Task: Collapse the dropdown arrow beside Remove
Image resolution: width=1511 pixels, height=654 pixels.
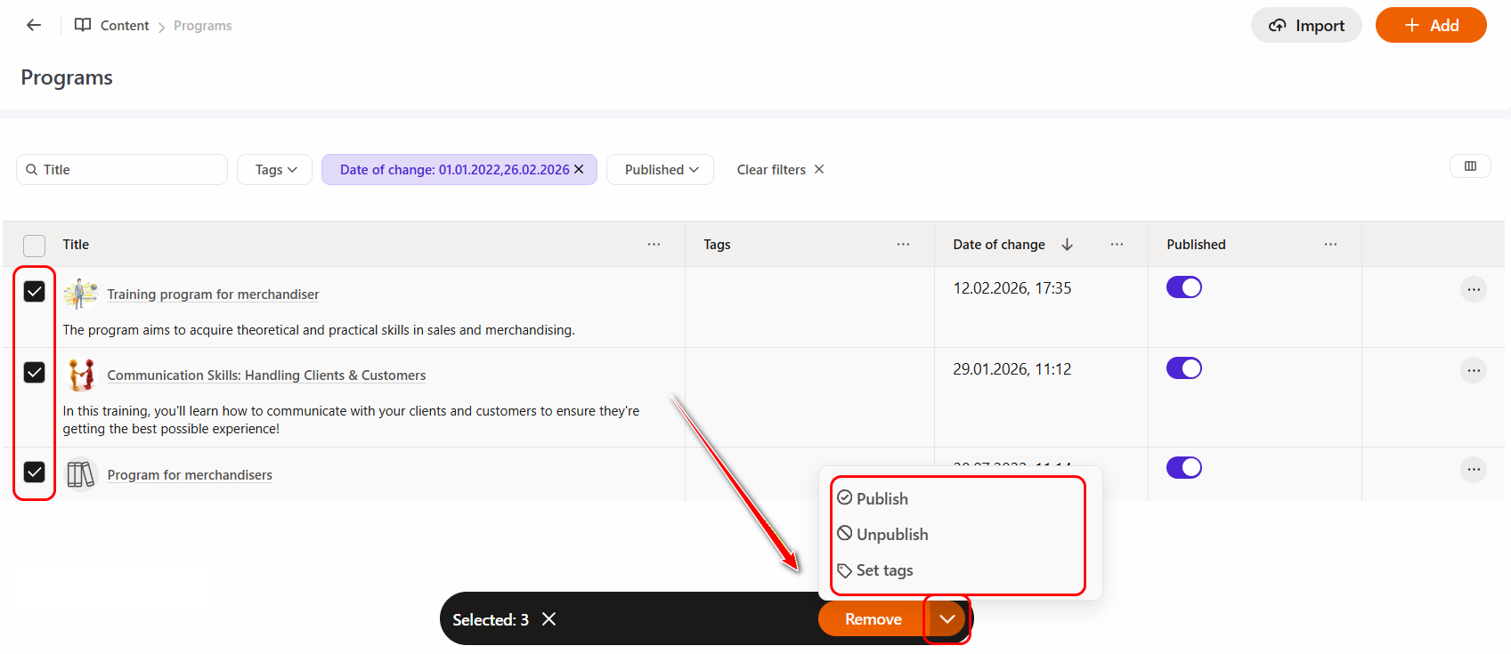Action: [946, 619]
